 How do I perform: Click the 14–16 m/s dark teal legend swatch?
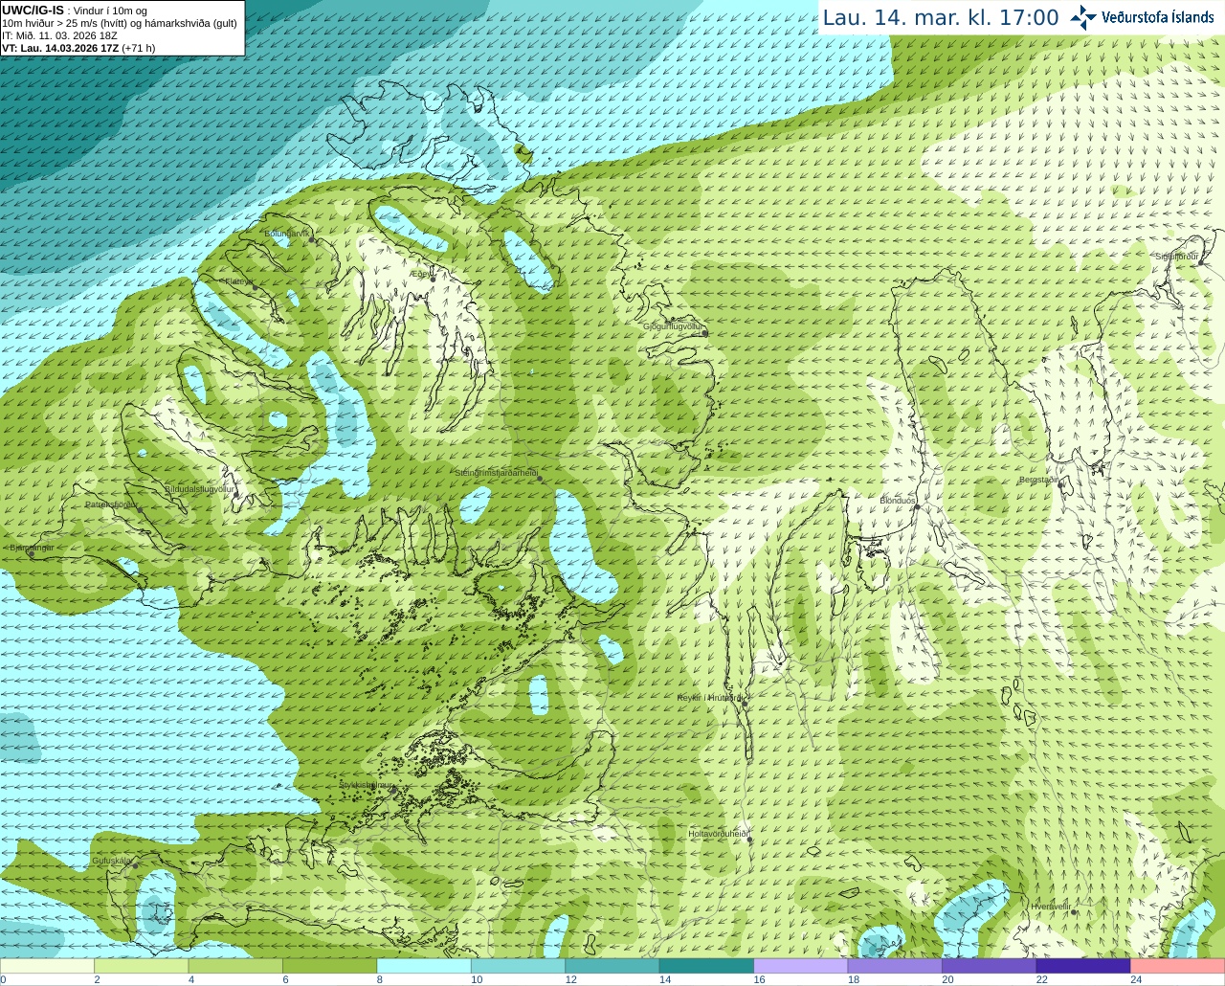(706, 966)
